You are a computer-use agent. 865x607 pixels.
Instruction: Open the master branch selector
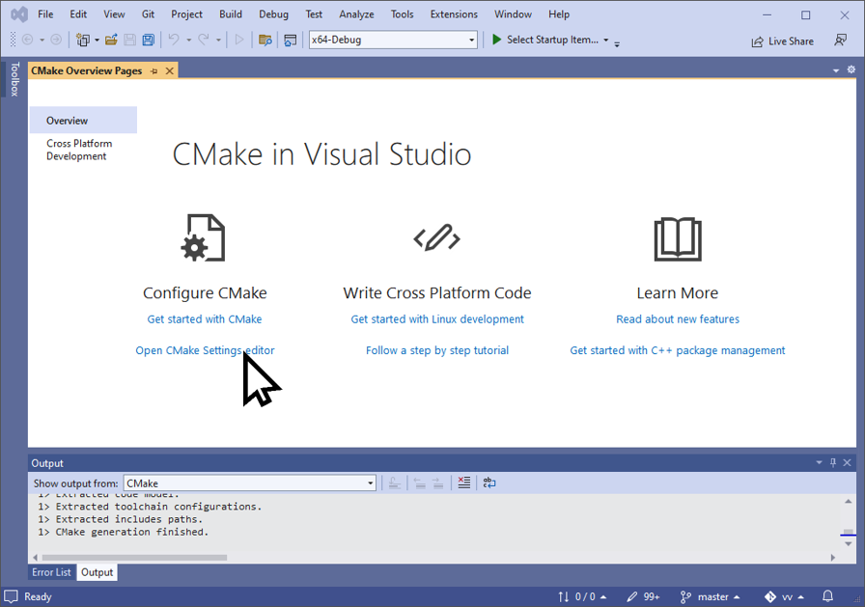pos(710,596)
